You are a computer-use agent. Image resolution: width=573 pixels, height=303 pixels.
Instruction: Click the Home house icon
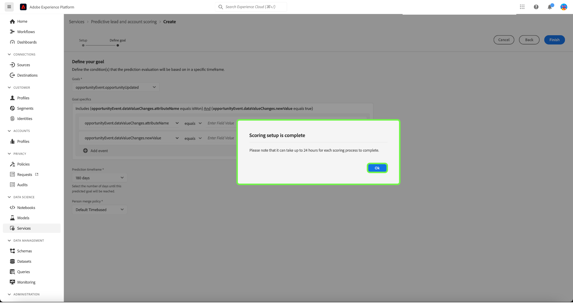(12, 21)
